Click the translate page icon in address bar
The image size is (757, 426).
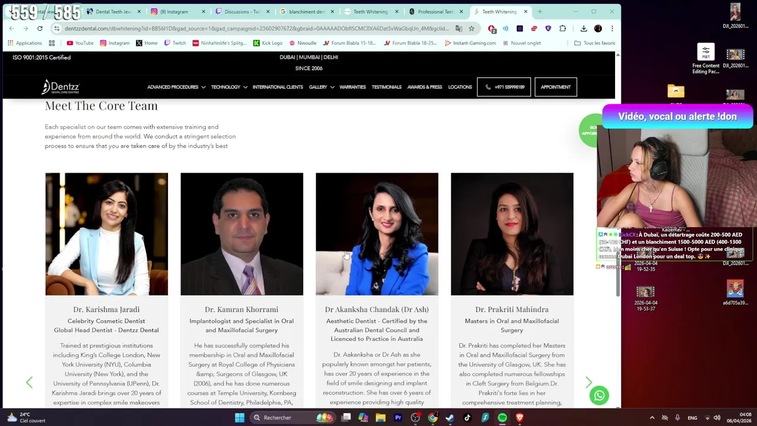[x=459, y=28]
